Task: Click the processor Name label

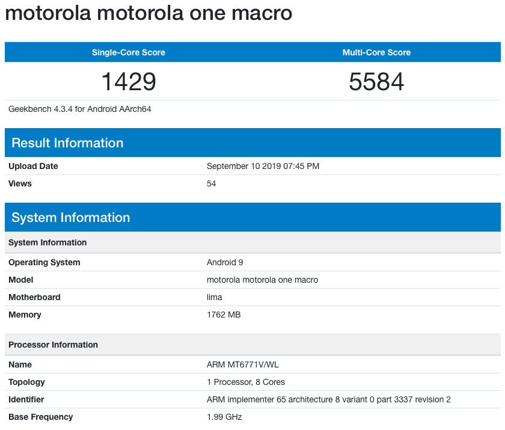Action: [x=20, y=364]
